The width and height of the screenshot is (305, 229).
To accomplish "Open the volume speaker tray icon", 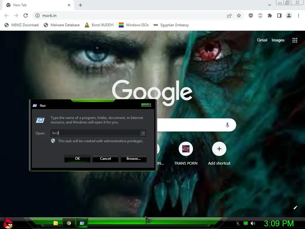I will tap(253, 223).
